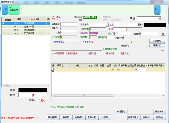The width and height of the screenshot is (169, 123).
Task: Toggle the 售票即为进场 checkbox
Action: 104,49
